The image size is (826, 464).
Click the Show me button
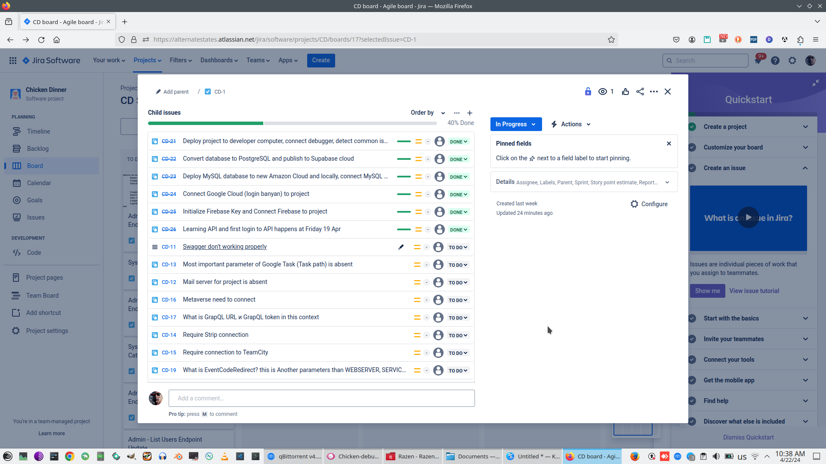coord(707,291)
